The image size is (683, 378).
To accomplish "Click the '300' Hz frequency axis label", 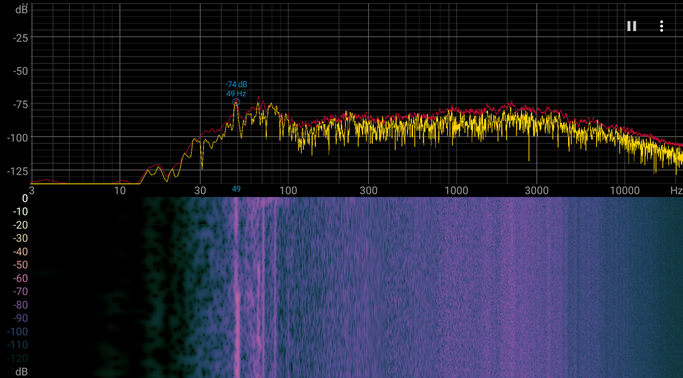I will click(x=368, y=190).
